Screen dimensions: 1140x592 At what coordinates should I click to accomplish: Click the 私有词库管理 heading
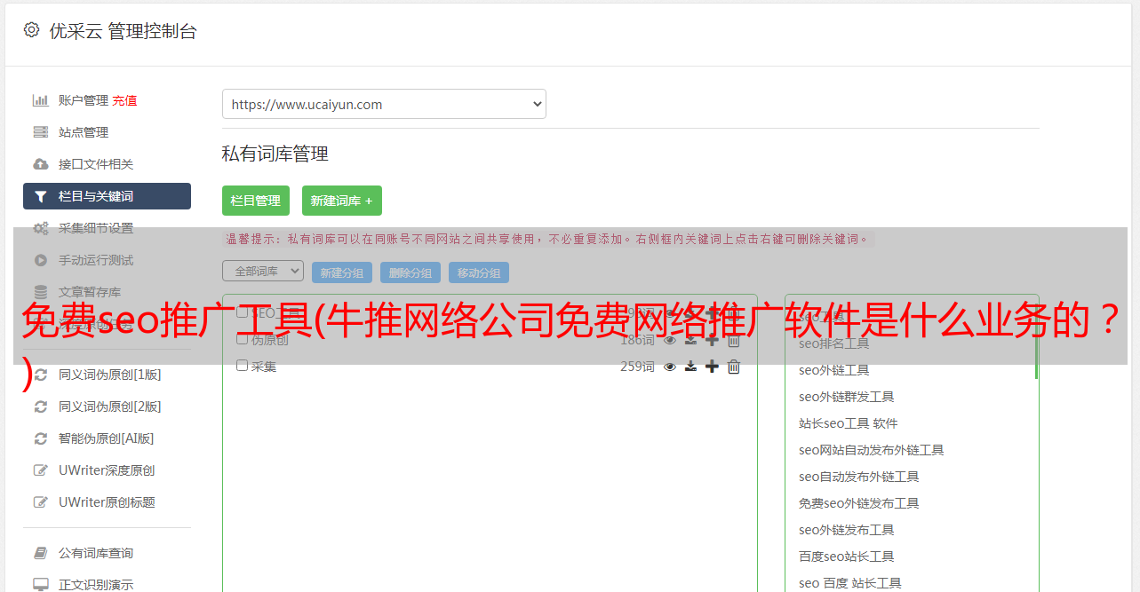(275, 154)
